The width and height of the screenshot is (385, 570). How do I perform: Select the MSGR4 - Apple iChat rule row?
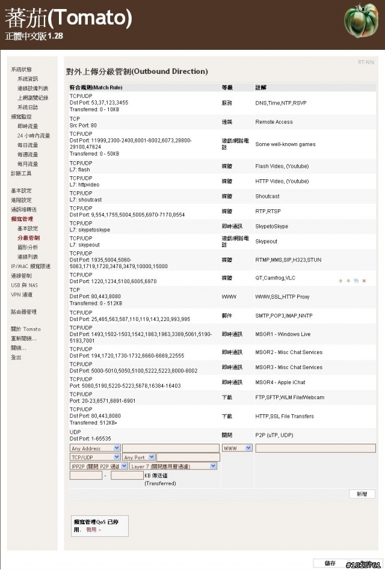pos(222,382)
